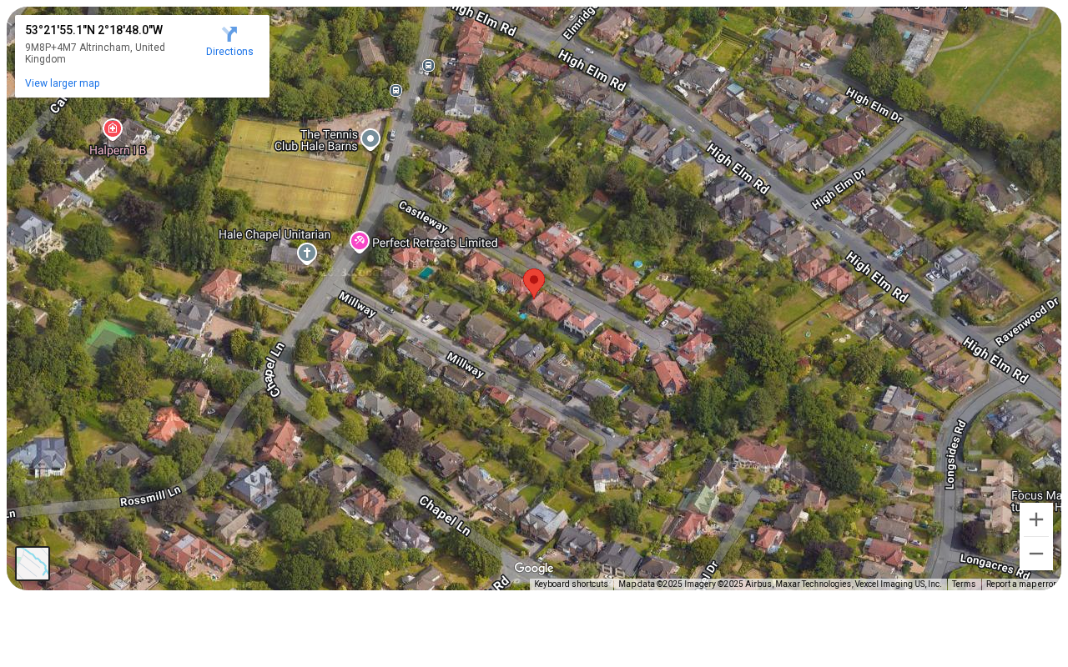Zoom out with the minus button
This screenshot has height=667, width=1068.
(x=1036, y=554)
